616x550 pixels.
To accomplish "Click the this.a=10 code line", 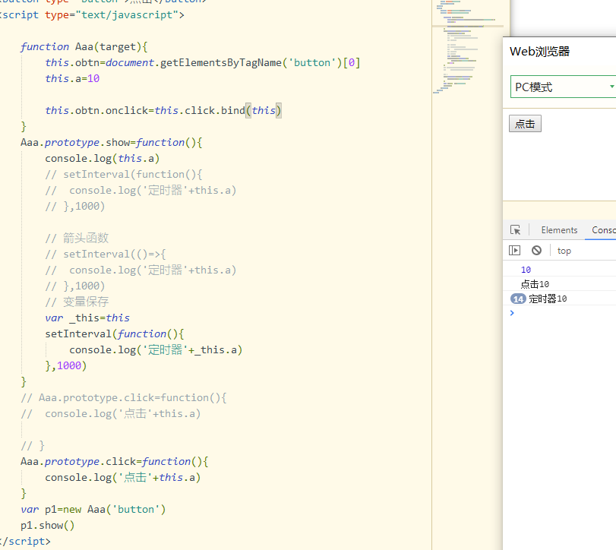I will coord(72,78).
